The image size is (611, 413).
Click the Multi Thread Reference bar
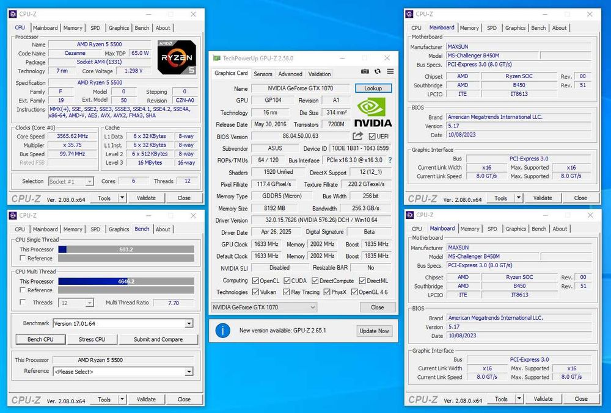coord(126,290)
